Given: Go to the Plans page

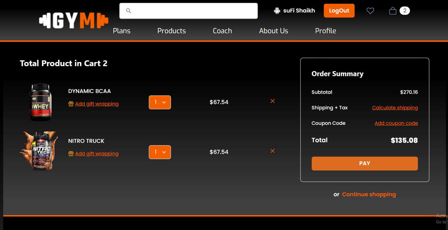Looking at the screenshot, I should tap(121, 31).
